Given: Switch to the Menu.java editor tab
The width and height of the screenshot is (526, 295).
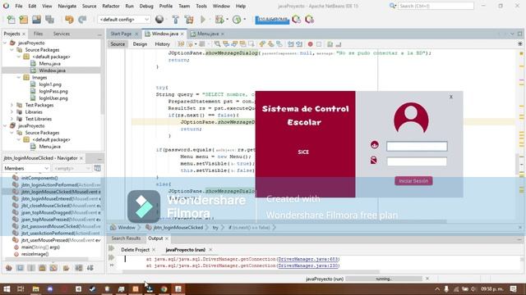Looking at the screenshot, I should [208, 34].
